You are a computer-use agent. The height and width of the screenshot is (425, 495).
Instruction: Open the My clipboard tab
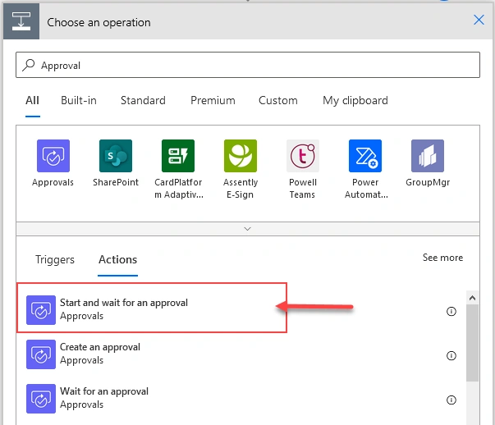pos(355,101)
